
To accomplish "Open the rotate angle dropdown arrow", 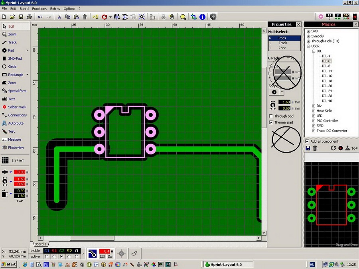I will pyautogui.click(x=110, y=17).
